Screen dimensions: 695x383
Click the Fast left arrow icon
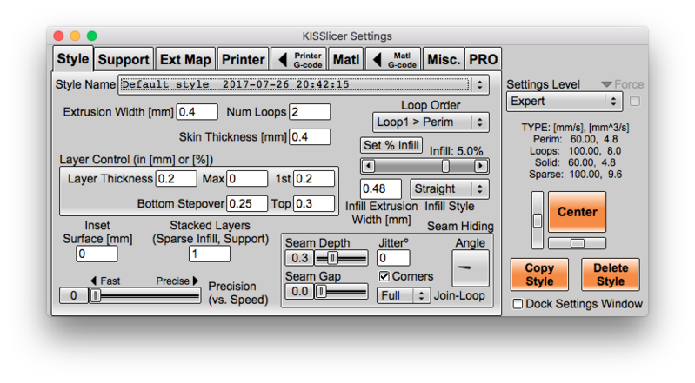pyautogui.click(x=93, y=281)
